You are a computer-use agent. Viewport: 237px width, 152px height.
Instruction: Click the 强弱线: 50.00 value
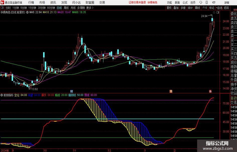[x=76, y=95]
